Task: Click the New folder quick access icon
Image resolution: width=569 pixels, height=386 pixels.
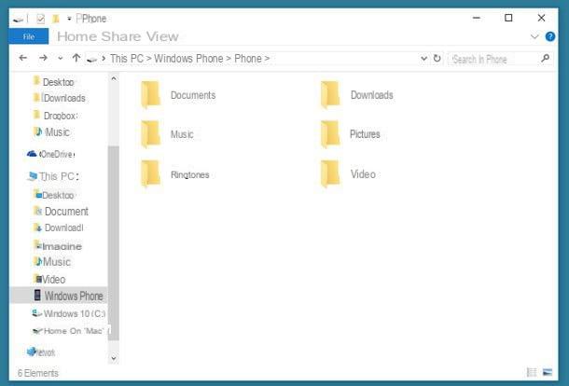Action: point(56,19)
